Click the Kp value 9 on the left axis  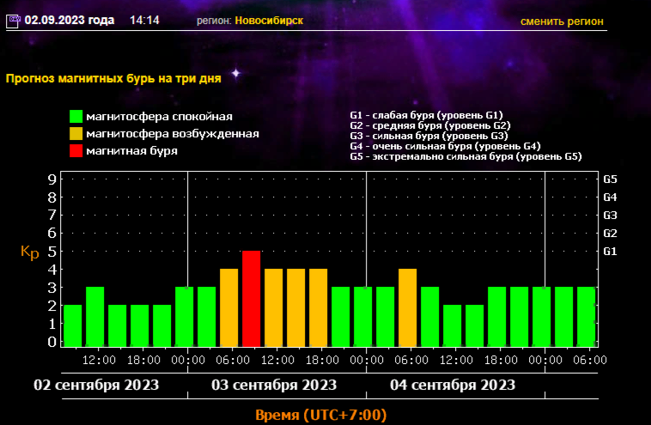(x=52, y=179)
